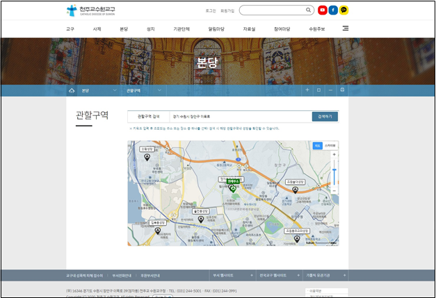Open the 참여마당 menu
436x298 pixels.
tap(282, 29)
